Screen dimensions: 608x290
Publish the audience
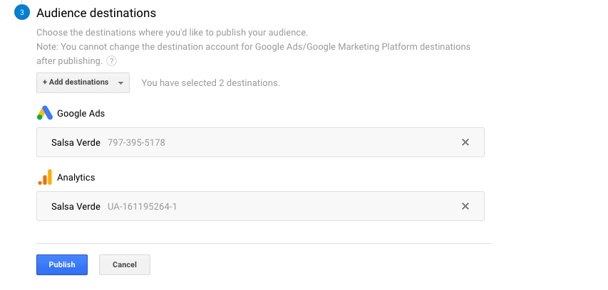[62, 264]
